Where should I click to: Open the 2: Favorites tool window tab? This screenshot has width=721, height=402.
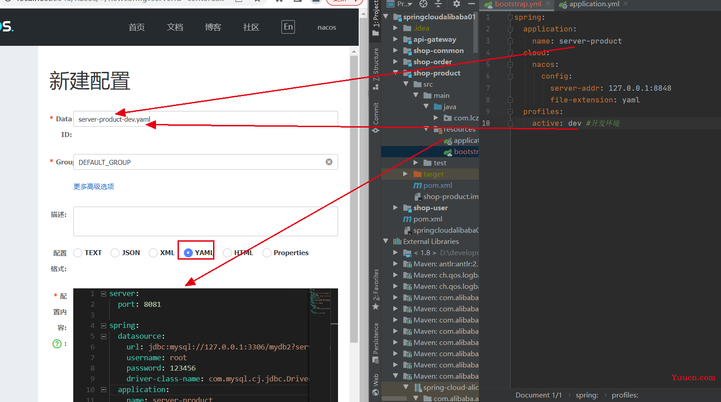376,289
